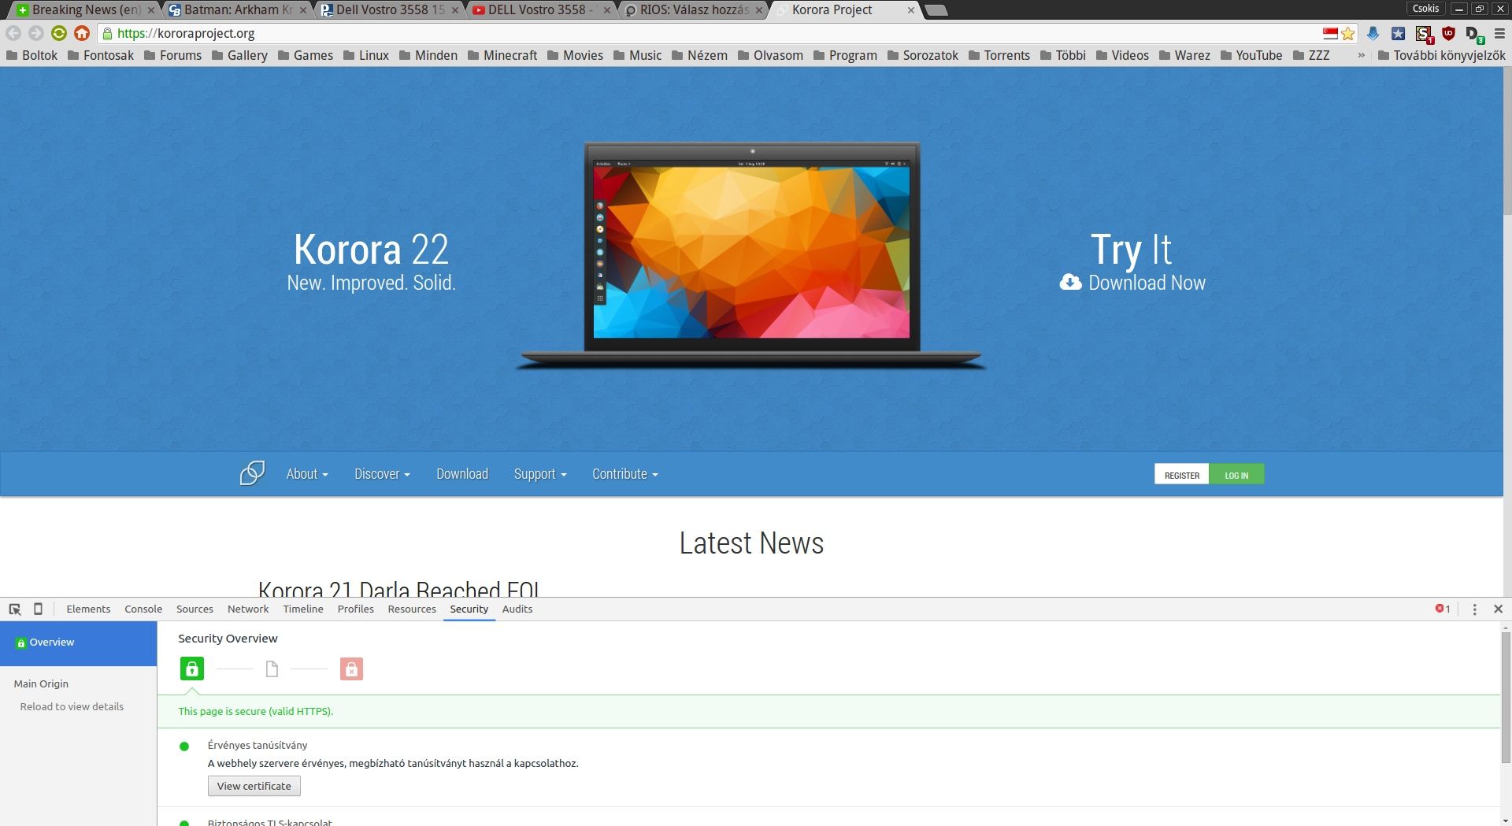Switch to the Console tab in DevTools
Image resolution: width=1512 pixels, height=826 pixels.
click(x=143, y=609)
